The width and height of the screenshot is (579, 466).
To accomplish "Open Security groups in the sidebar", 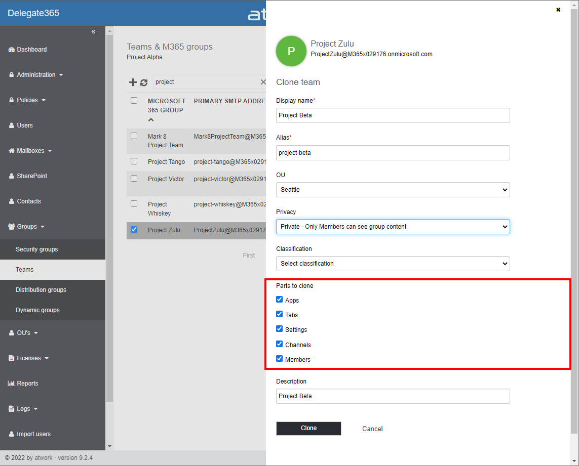I will click(37, 249).
